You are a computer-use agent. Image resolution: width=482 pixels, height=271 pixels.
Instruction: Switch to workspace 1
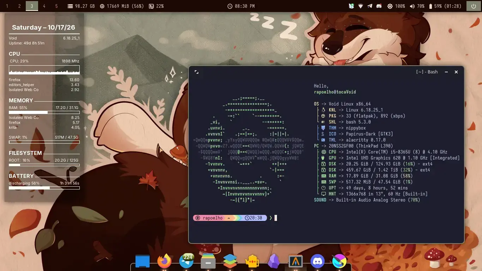7,6
